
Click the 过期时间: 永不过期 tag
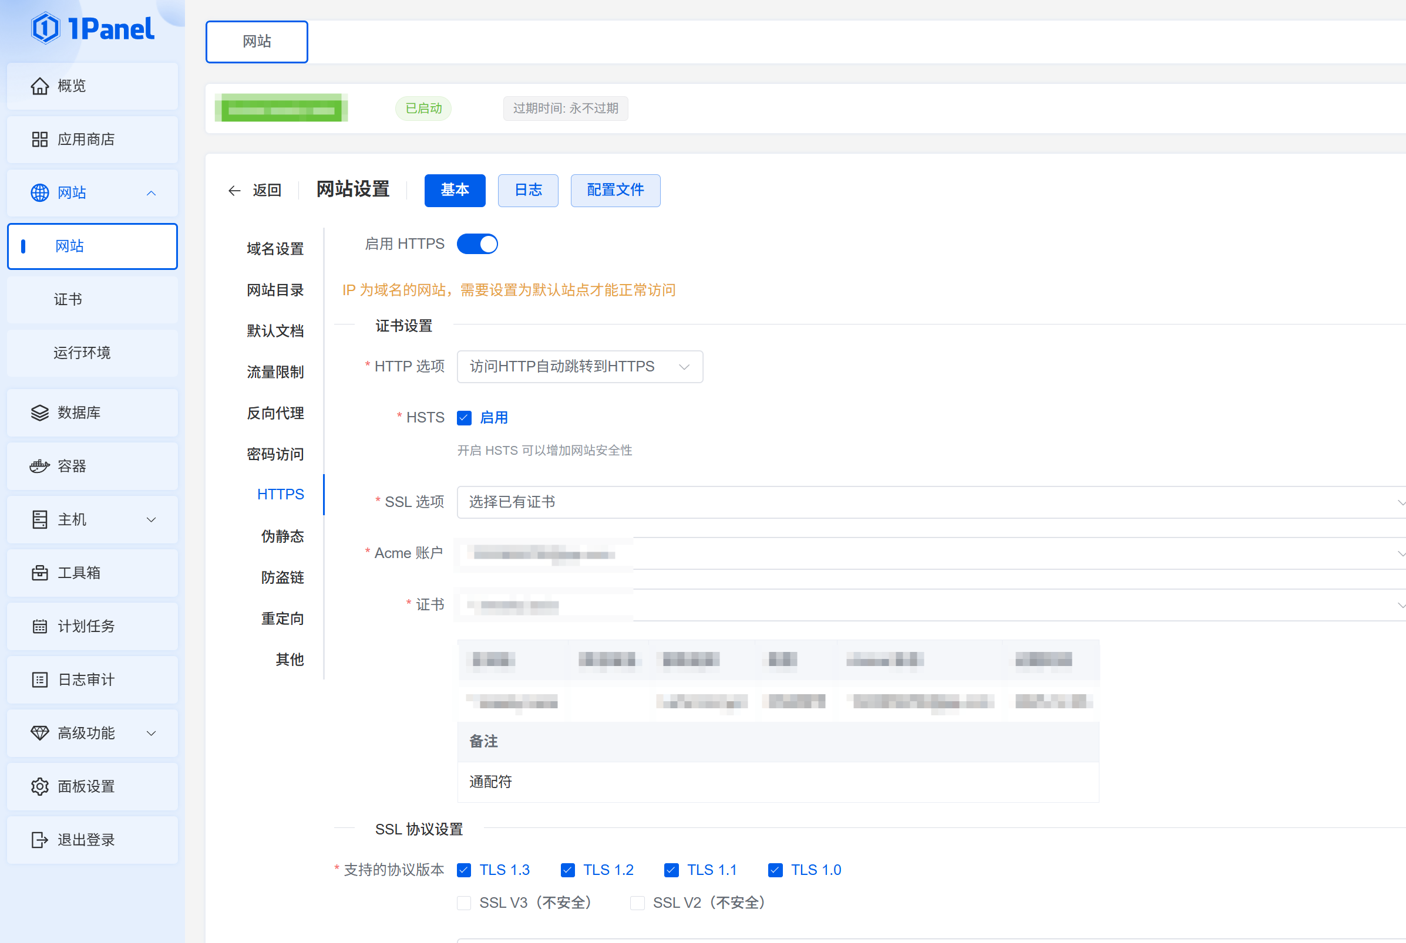(x=566, y=109)
